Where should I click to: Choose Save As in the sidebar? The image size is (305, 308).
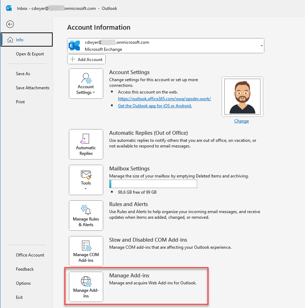click(23, 74)
